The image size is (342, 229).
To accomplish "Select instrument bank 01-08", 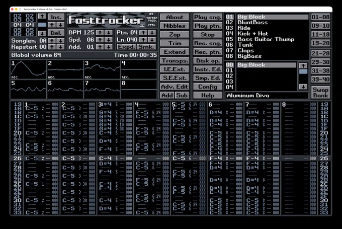I will pos(320,17).
